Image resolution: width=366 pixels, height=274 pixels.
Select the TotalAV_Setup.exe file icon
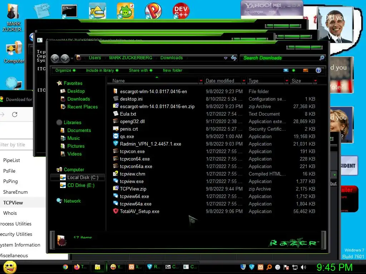pyautogui.click(x=116, y=211)
